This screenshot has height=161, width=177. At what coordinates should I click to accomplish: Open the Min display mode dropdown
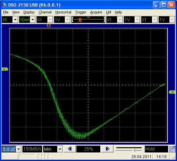point(60,149)
